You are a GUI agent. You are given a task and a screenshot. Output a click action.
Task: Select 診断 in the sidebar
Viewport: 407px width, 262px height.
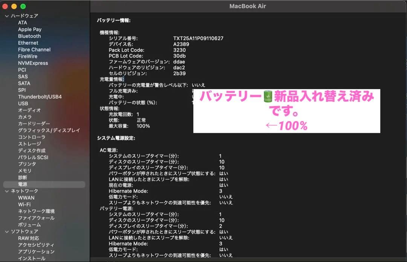[23, 177]
